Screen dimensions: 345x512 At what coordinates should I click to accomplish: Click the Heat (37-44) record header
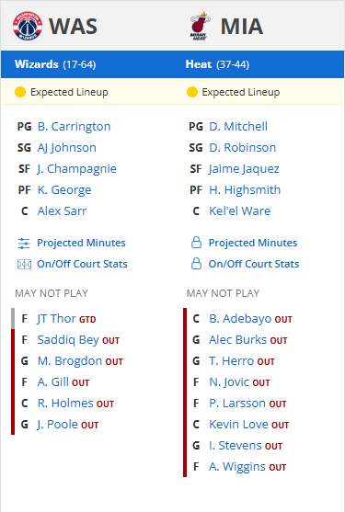(217, 64)
